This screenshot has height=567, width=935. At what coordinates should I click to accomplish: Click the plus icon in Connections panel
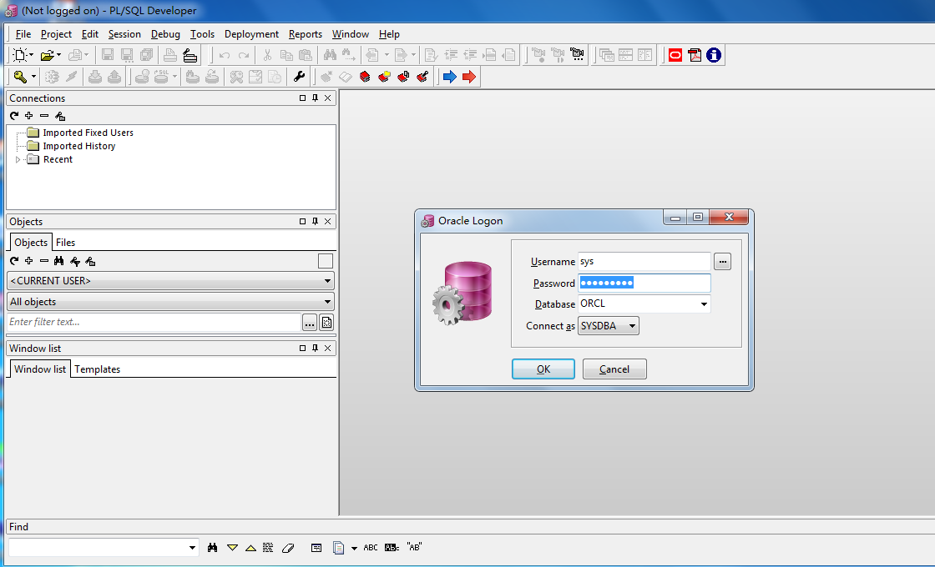(28, 116)
